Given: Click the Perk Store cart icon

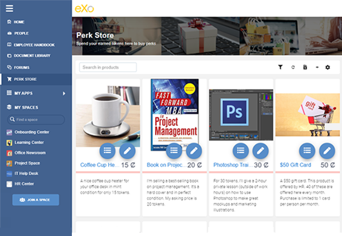Looking at the screenshot, I should click(x=9, y=79).
